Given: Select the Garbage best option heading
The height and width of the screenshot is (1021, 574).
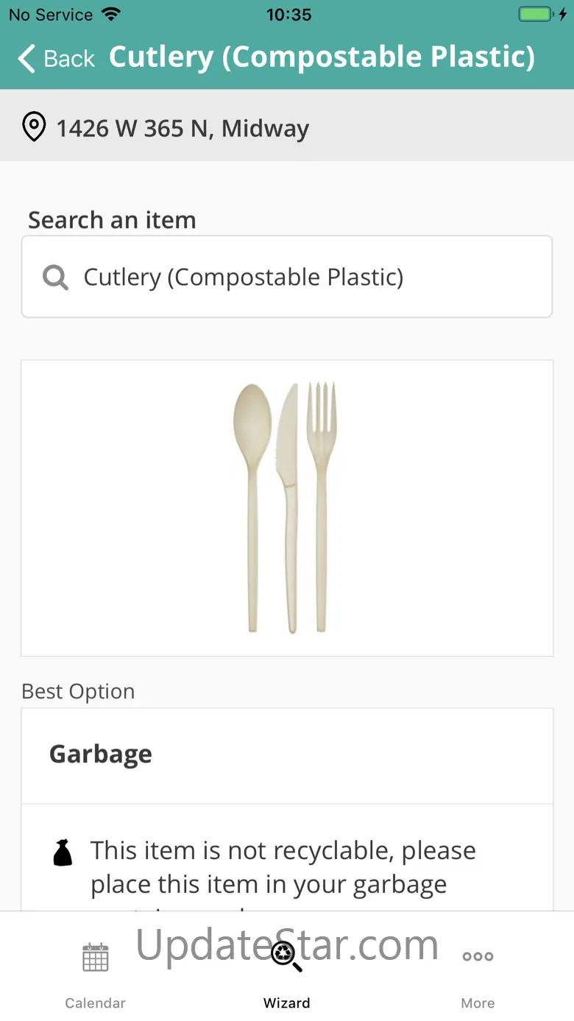Looking at the screenshot, I should click(101, 755).
